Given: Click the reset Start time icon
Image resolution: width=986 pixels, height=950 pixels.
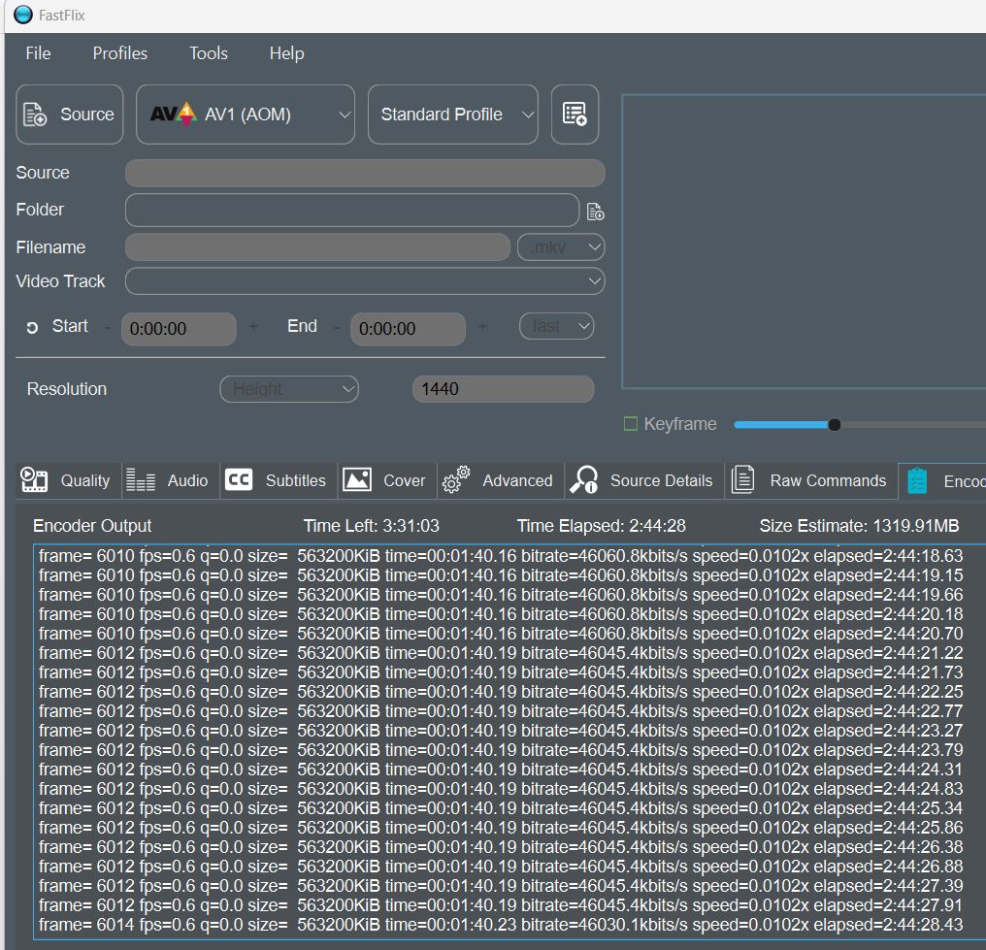Looking at the screenshot, I should 32,328.
